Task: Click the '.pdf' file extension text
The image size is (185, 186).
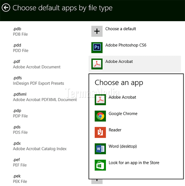Action: pyautogui.click(x=16, y=62)
